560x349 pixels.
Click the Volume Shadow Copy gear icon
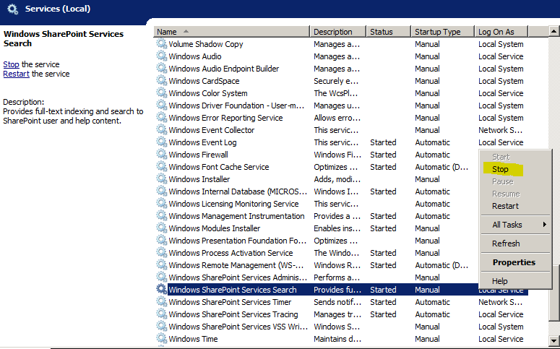click(161, 44)
